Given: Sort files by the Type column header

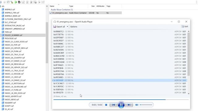Looking at the screenshot, I should 78,6.
